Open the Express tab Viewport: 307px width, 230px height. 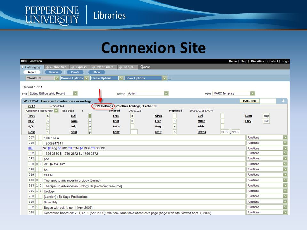(x=81, y=67)
